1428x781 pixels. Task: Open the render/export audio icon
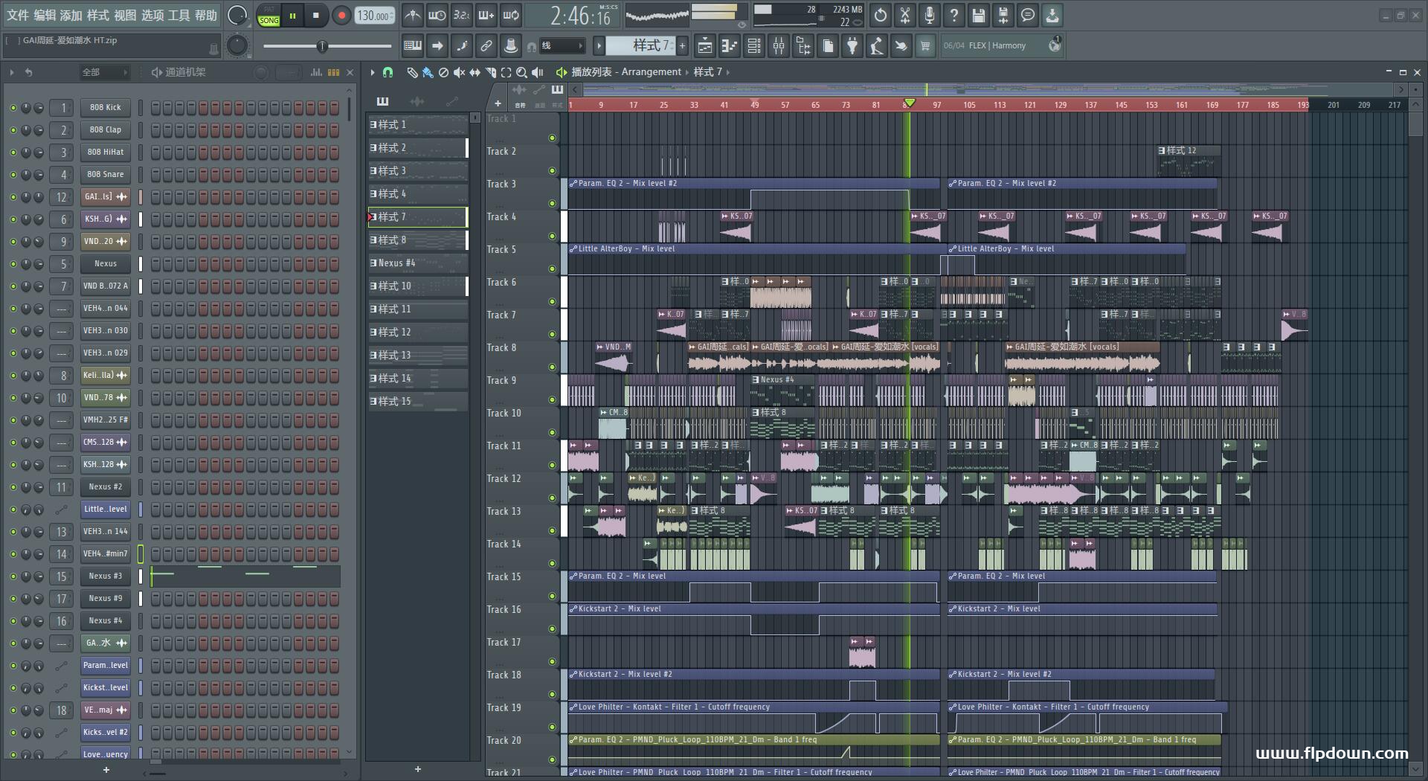[x=1003, y=15]
